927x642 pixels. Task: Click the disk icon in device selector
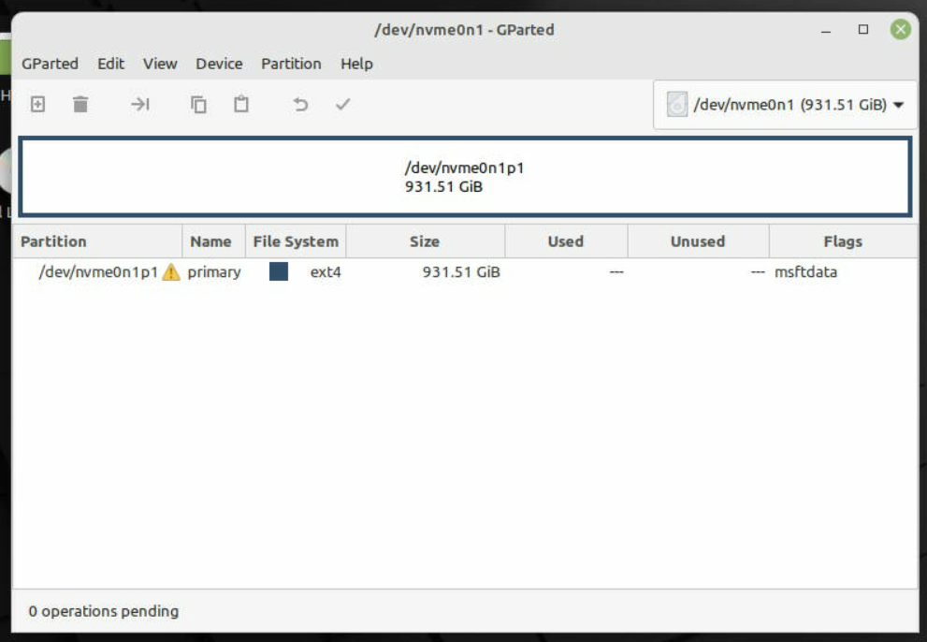coord(677,104)
